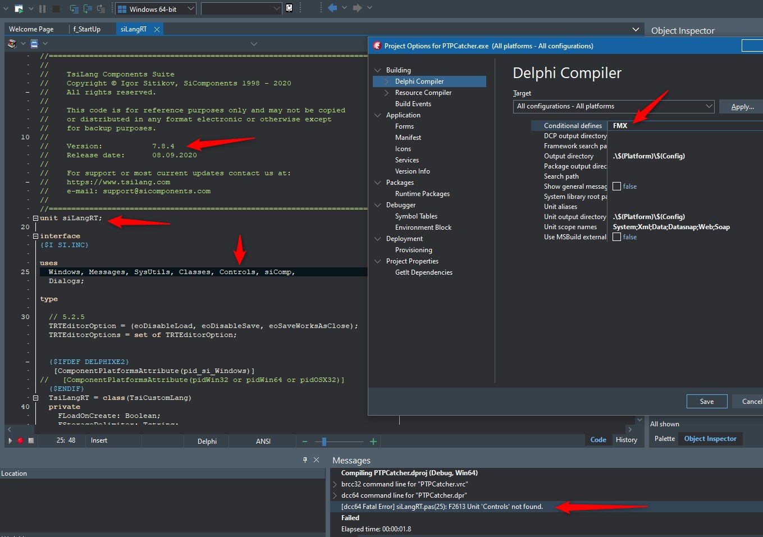Viewport: 763px width, 537px height.
Task: Adjust the editor zoom slider handle
Action: click(x=324, y=442)
